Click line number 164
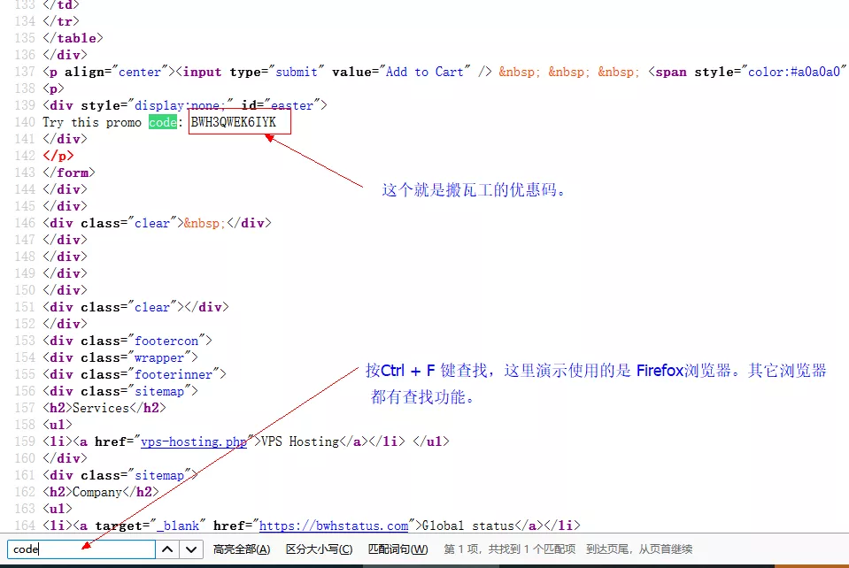This screenshot has height=568, width=849. tap(25, 526)
